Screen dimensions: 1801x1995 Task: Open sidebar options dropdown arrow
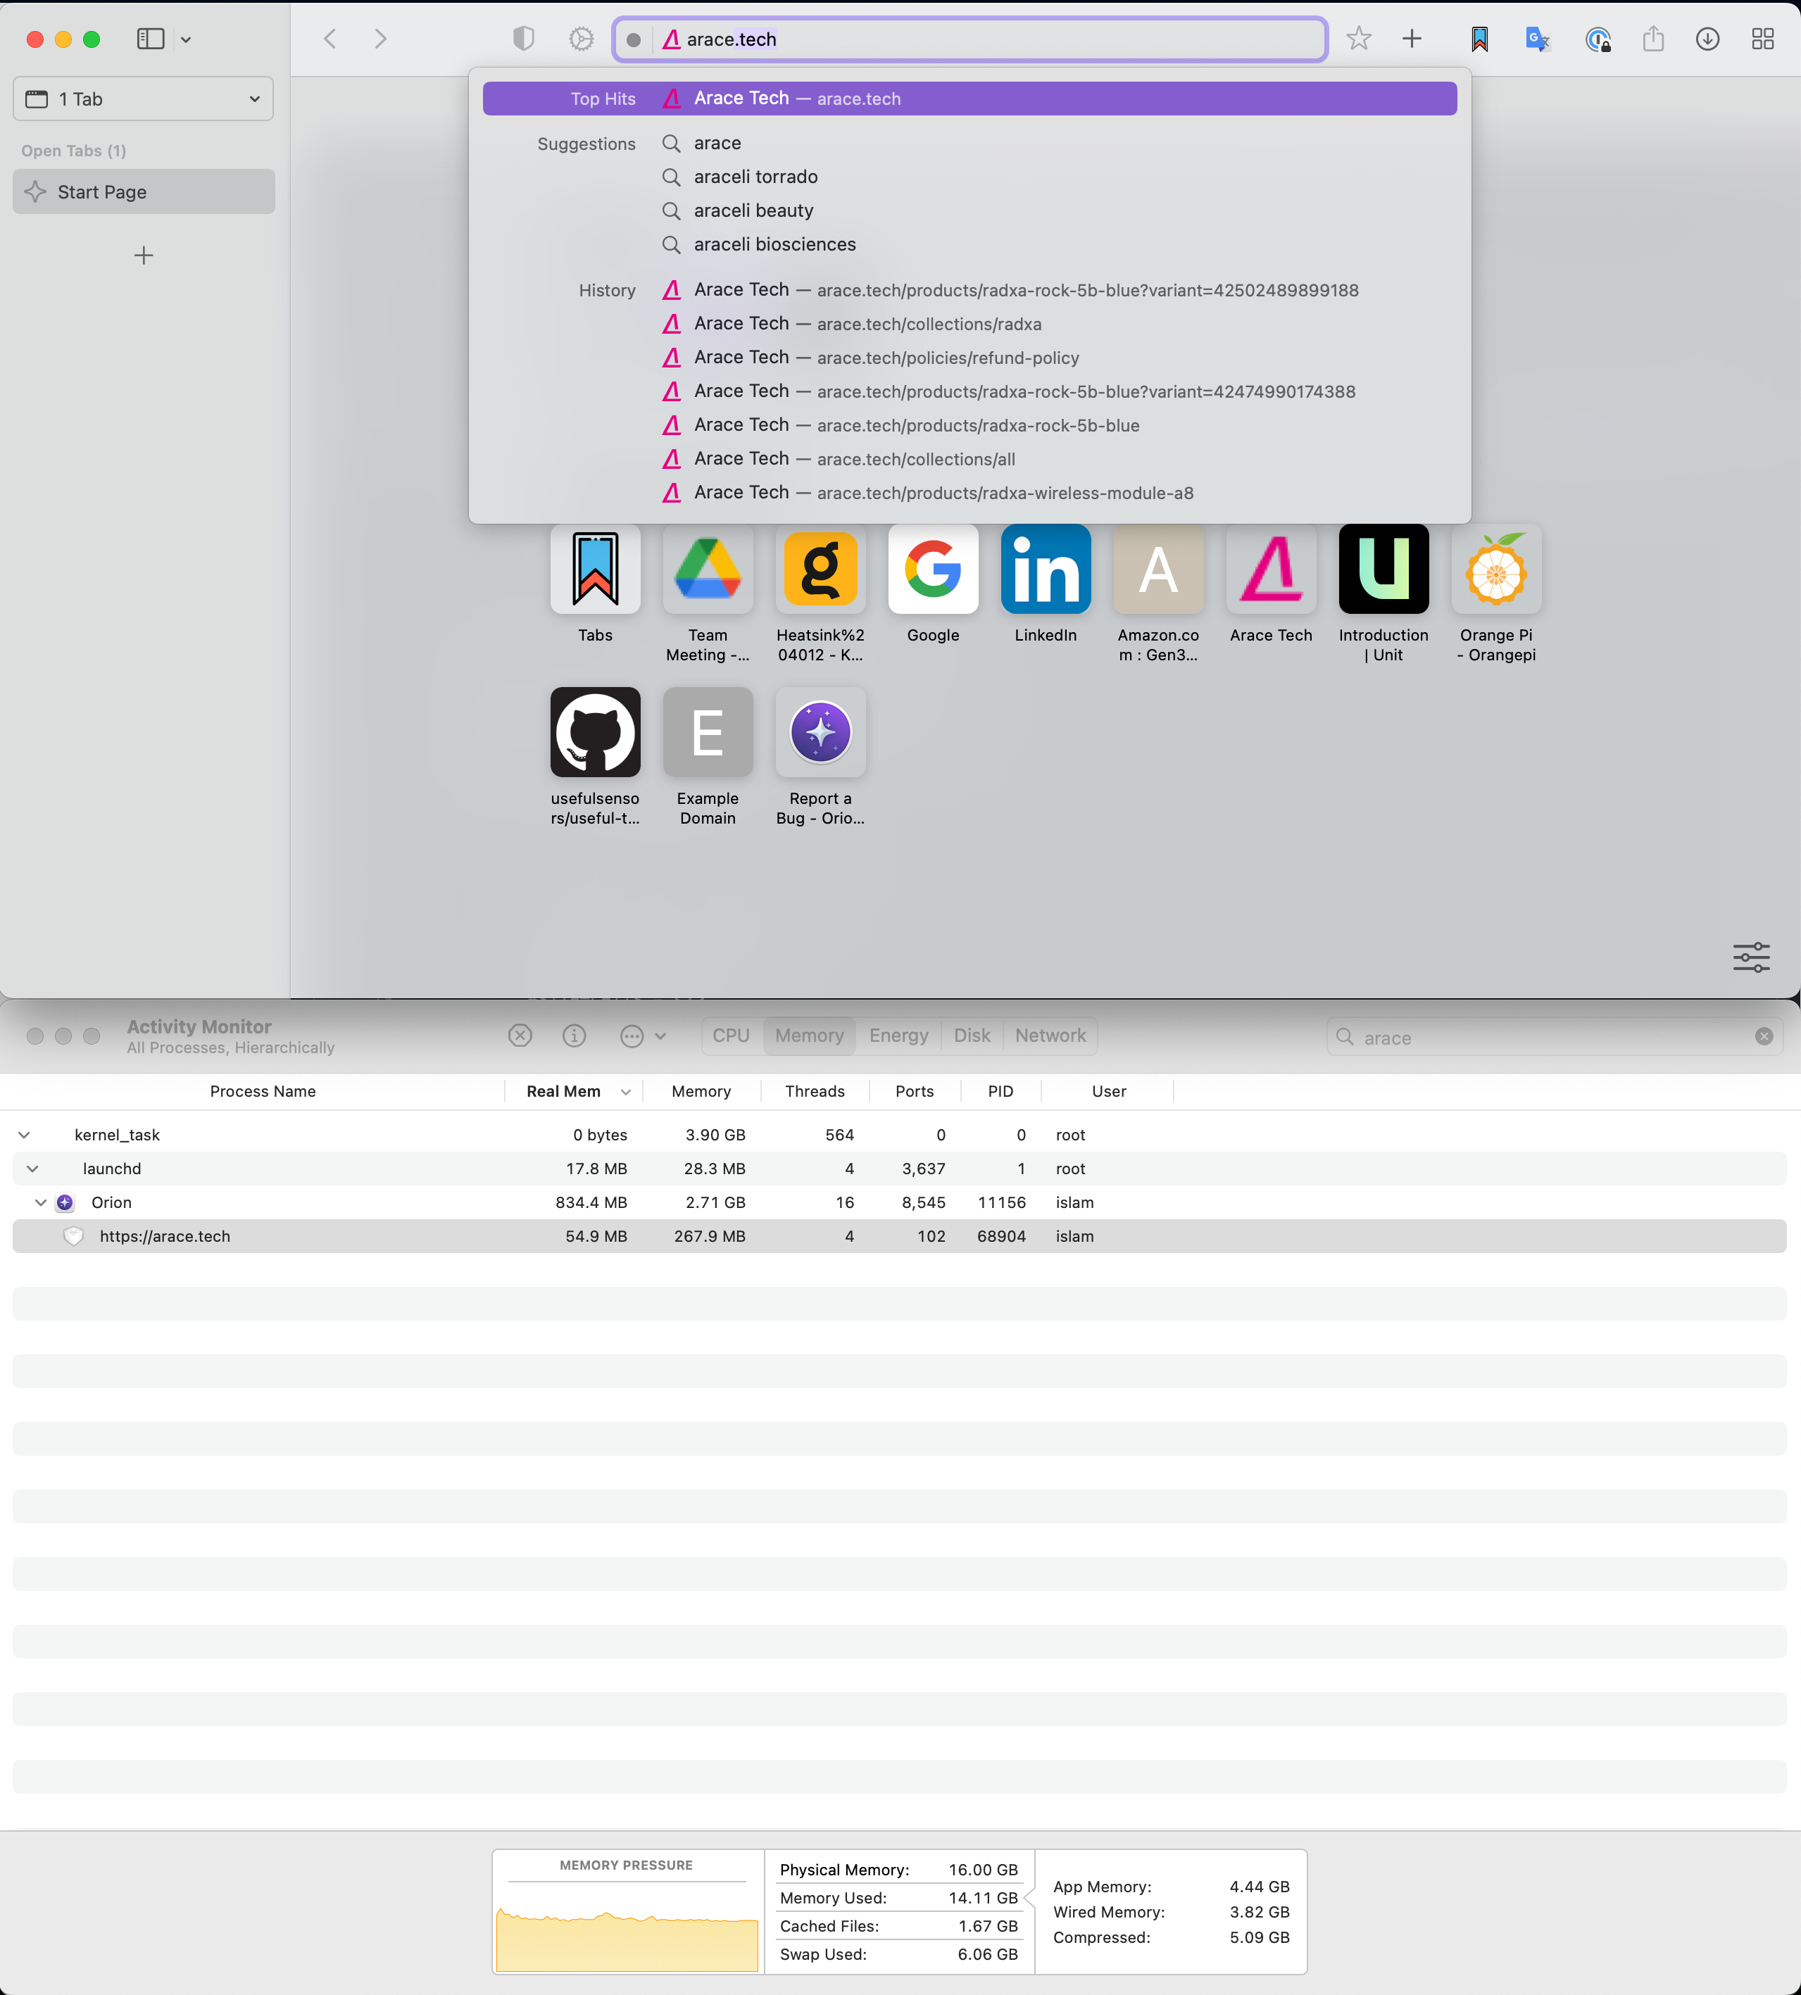click(x=186, y=39)
